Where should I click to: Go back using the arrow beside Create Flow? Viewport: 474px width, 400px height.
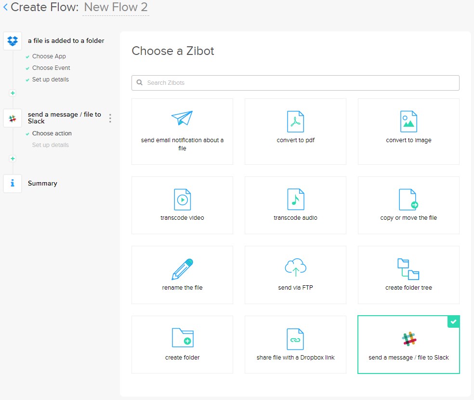coord(5,7)
